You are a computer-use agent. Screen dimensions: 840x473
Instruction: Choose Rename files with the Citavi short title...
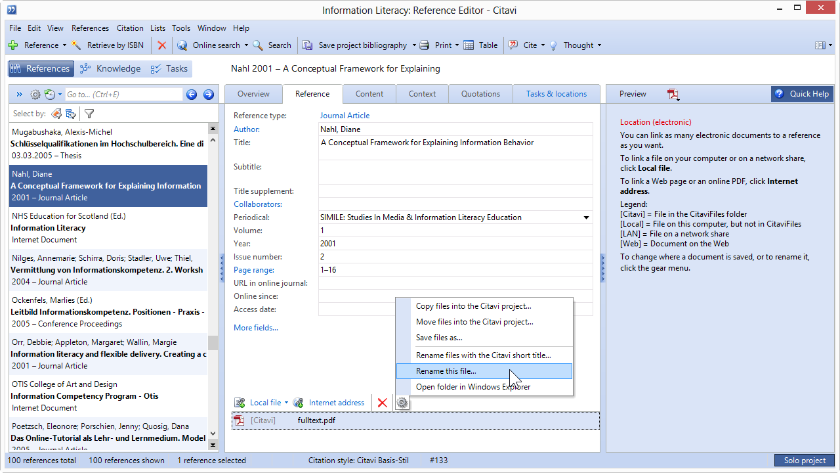[484, 355]
